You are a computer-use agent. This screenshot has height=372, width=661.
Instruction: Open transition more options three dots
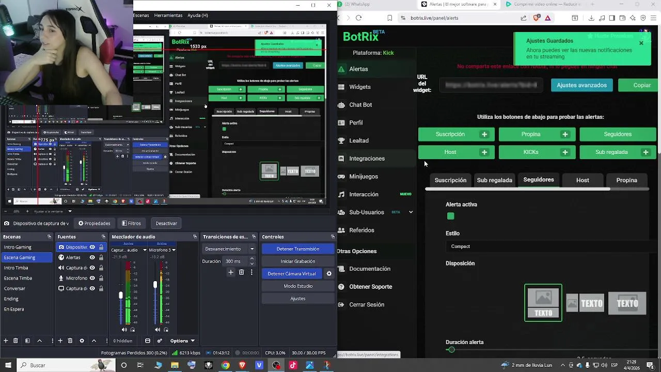(251, 272)
